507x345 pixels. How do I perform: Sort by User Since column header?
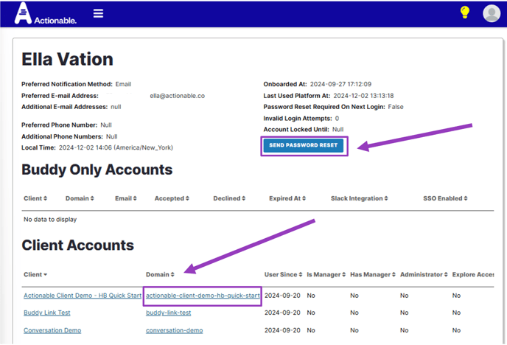[283, 274]
